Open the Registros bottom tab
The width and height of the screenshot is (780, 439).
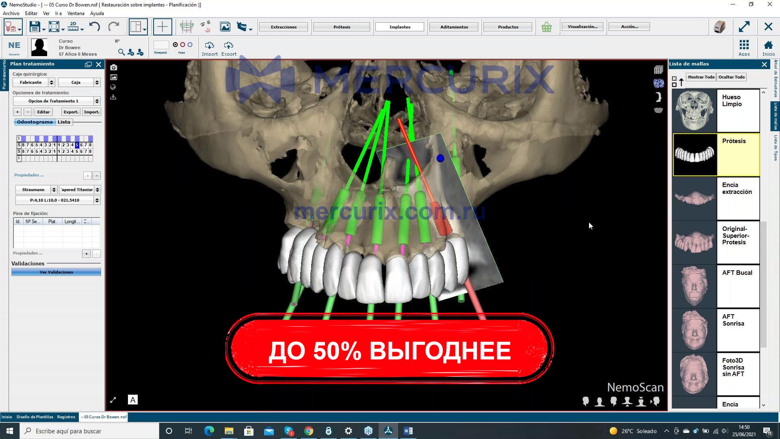(x=66, y=417)
